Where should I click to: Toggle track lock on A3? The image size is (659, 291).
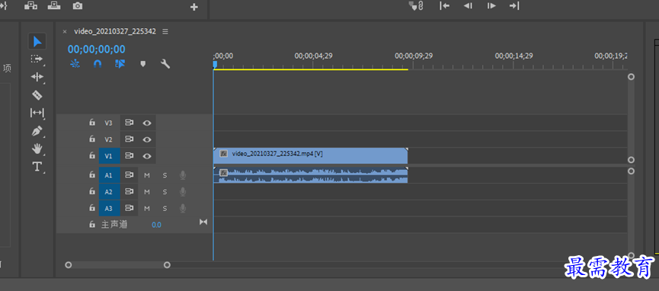(x=92, y=208)
